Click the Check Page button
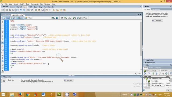Screen dimensions: 172x97 (x=82, y=18)
